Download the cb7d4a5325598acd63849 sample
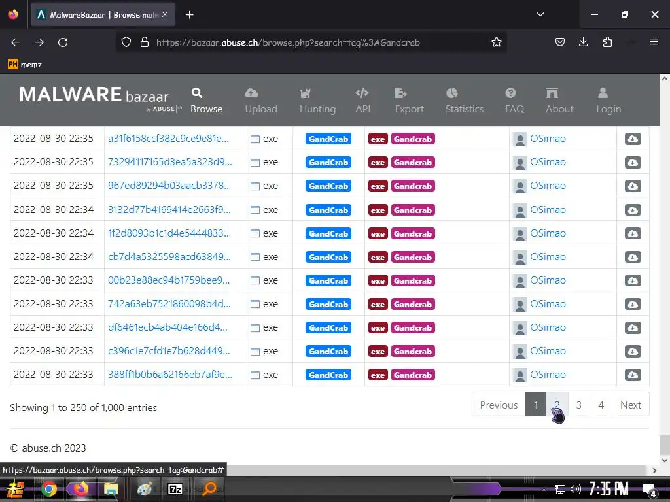 pyautogui.click(x=633, y=257)
